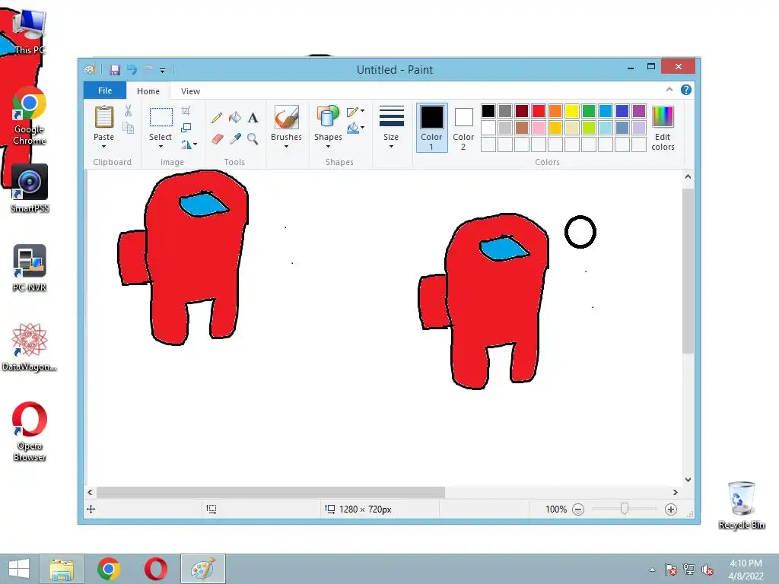Show hidden system tray icons arrow

(x=652, y=570)
